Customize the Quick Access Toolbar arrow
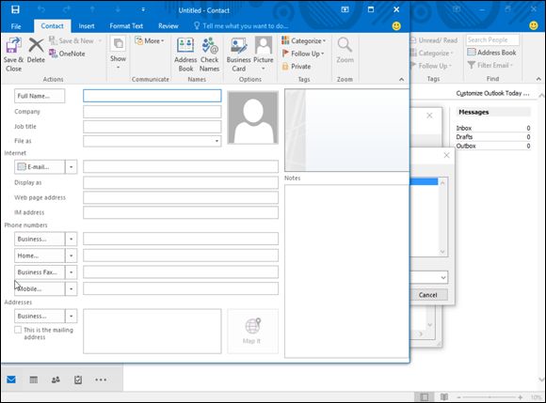 tap(143, 9)
